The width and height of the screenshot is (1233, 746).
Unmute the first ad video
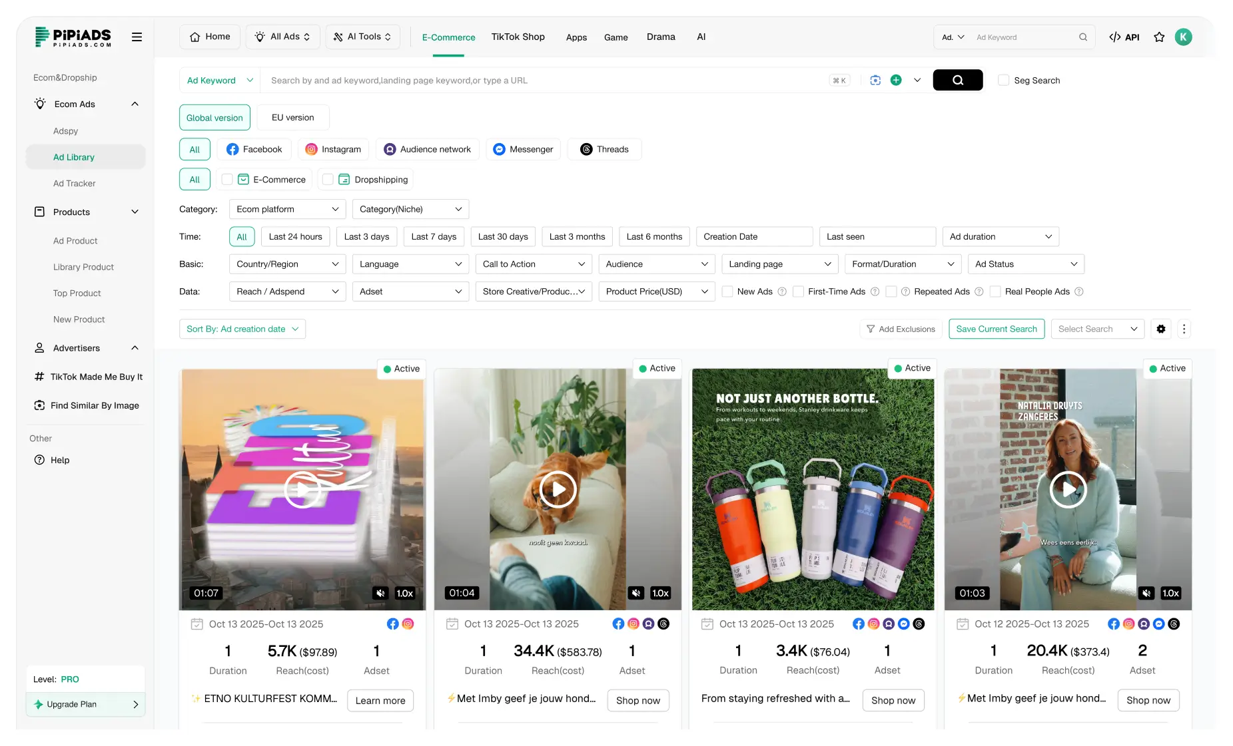(380, 592)
